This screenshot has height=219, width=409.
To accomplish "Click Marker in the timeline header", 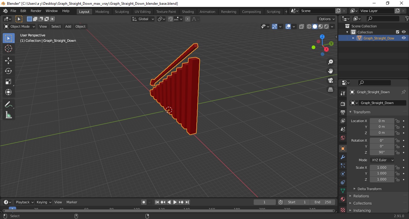I will click(x=72, y=202).
